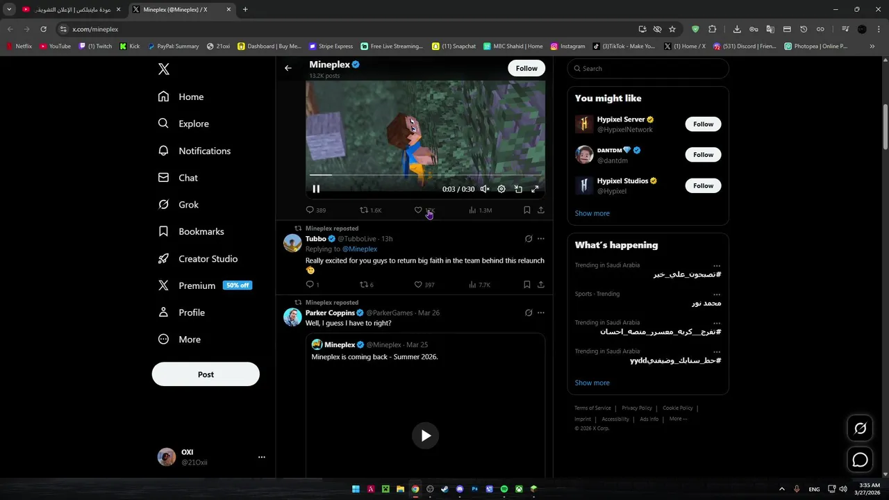This screenshot has height=500, width=889.
Task: Click the search box on X
Action: point(648,69)
